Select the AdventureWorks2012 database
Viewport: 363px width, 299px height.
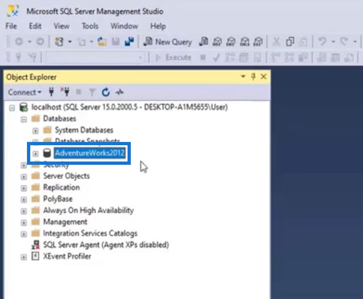pos(90,153)
